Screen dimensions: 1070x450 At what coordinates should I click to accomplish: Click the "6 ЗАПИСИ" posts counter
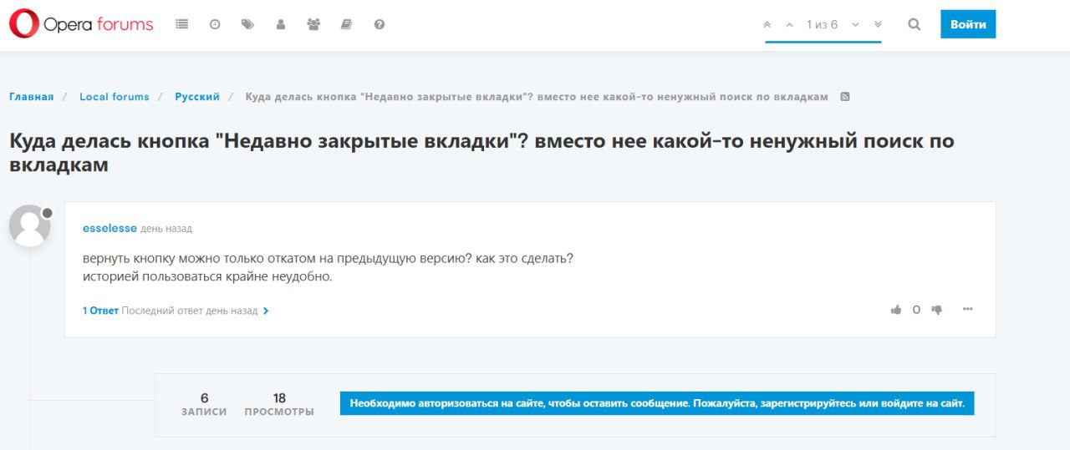click(x=204, y=404)
